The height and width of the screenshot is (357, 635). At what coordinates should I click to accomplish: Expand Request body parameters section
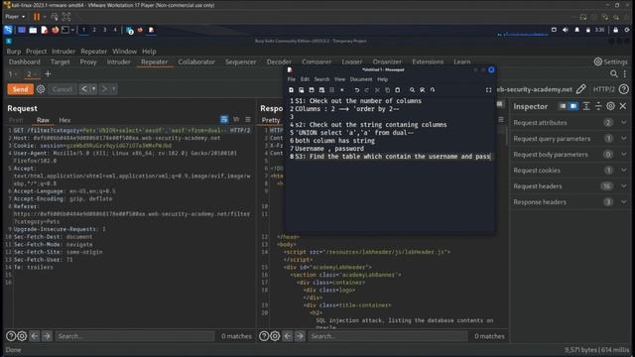pos(571,155)
